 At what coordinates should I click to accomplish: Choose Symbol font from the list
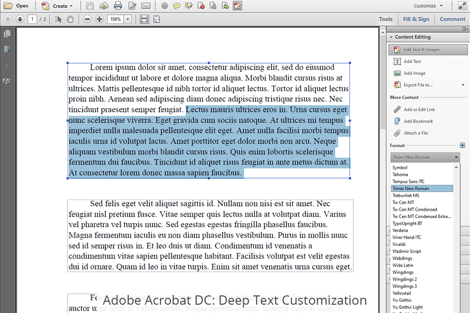[x=400, y=168]
